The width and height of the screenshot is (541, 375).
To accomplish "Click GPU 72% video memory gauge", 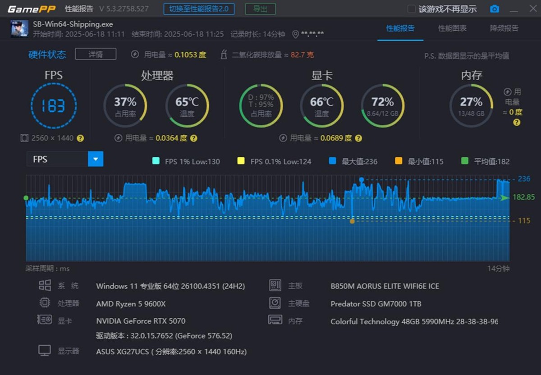I will coord(383,106).
